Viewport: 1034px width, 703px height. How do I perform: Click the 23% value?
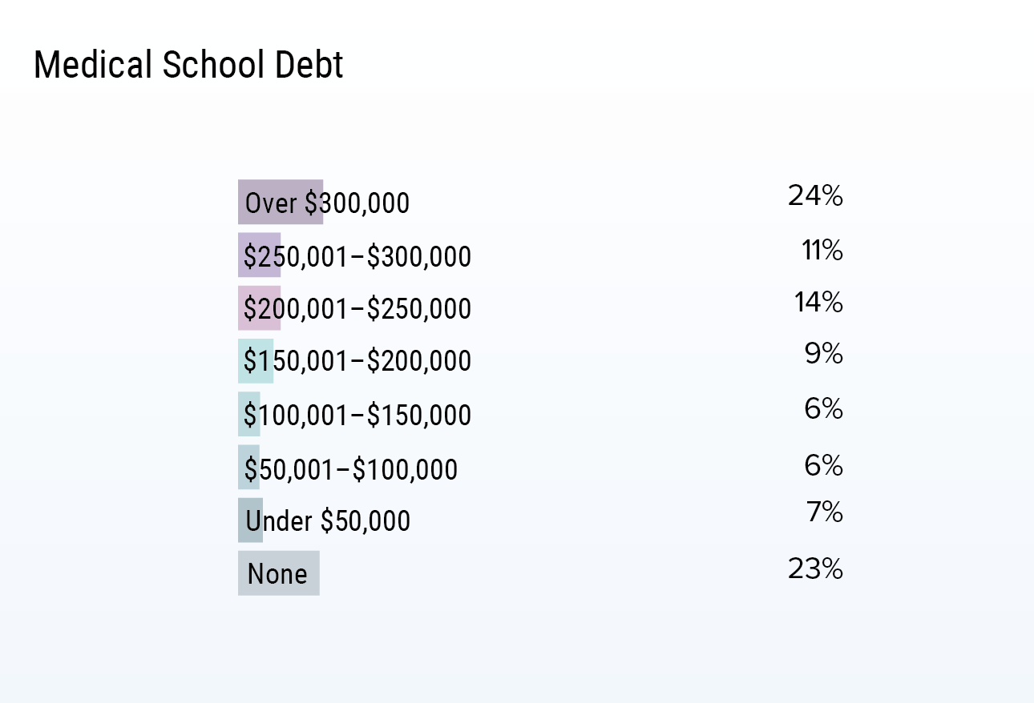pos(815,569)
